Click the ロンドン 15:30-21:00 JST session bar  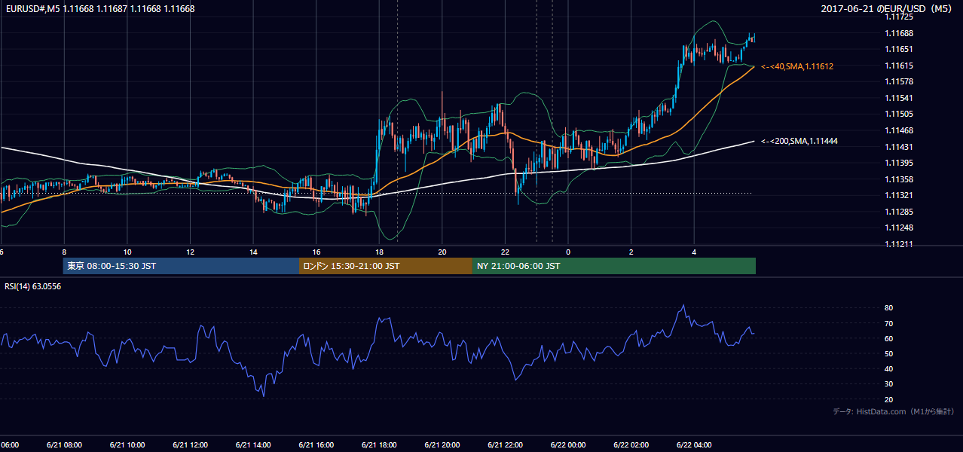point(386,266)
